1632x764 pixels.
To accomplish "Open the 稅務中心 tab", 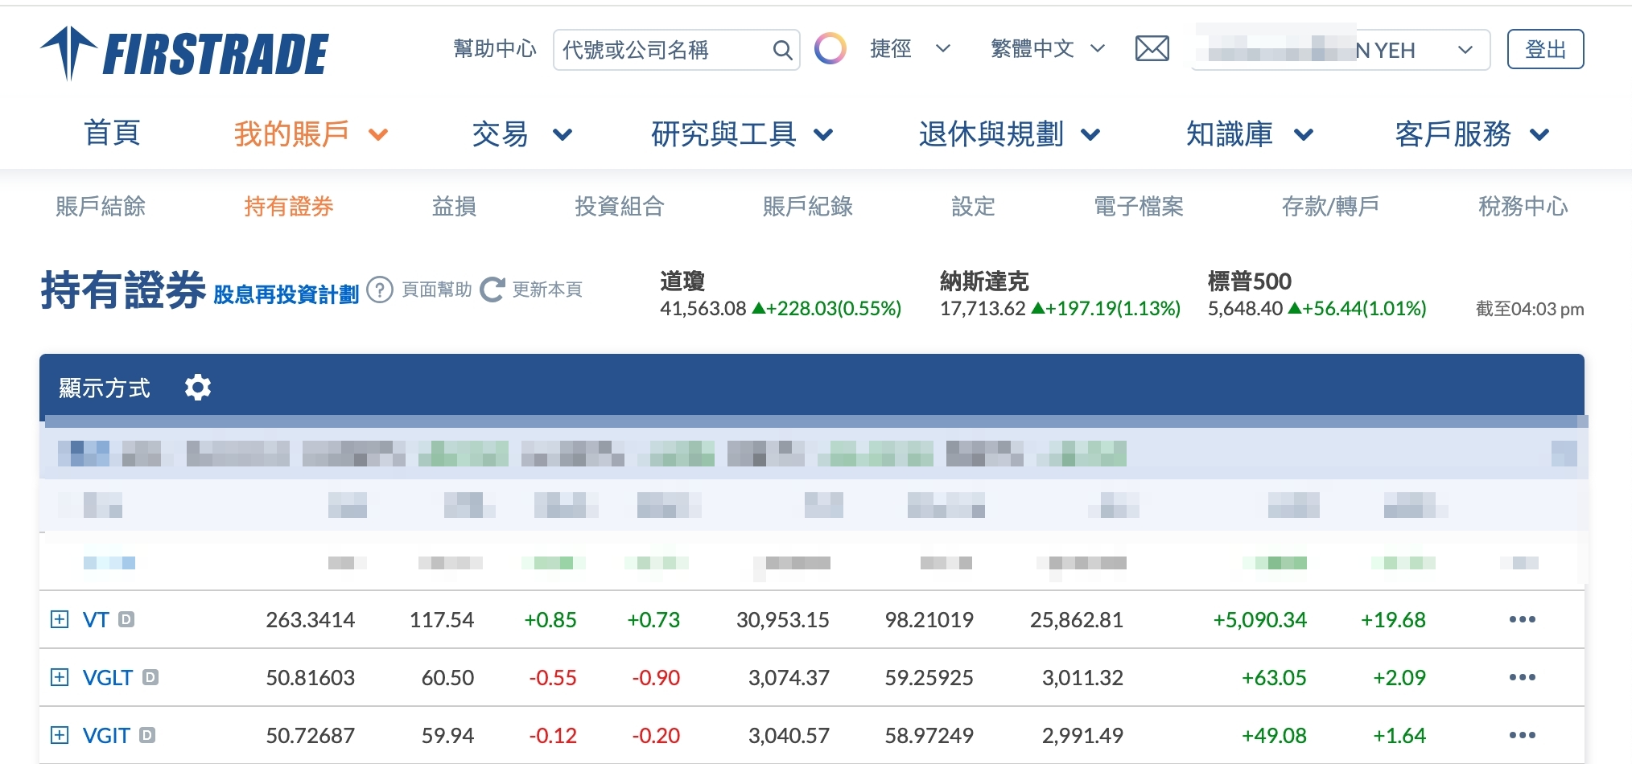I will [1523, 207].
